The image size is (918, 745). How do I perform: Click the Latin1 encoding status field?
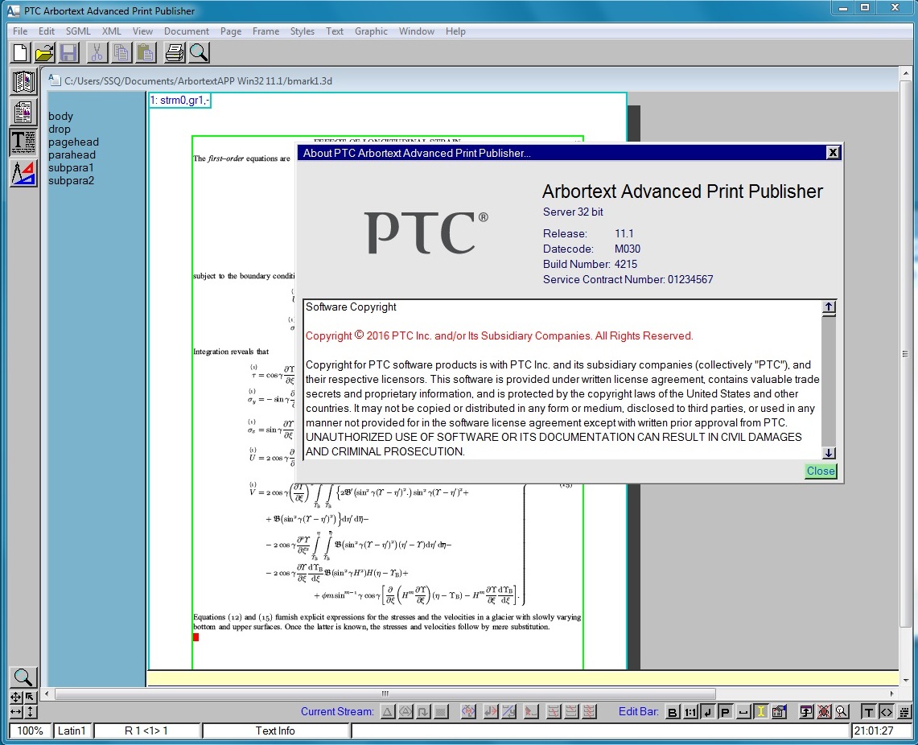pos(72,731)
